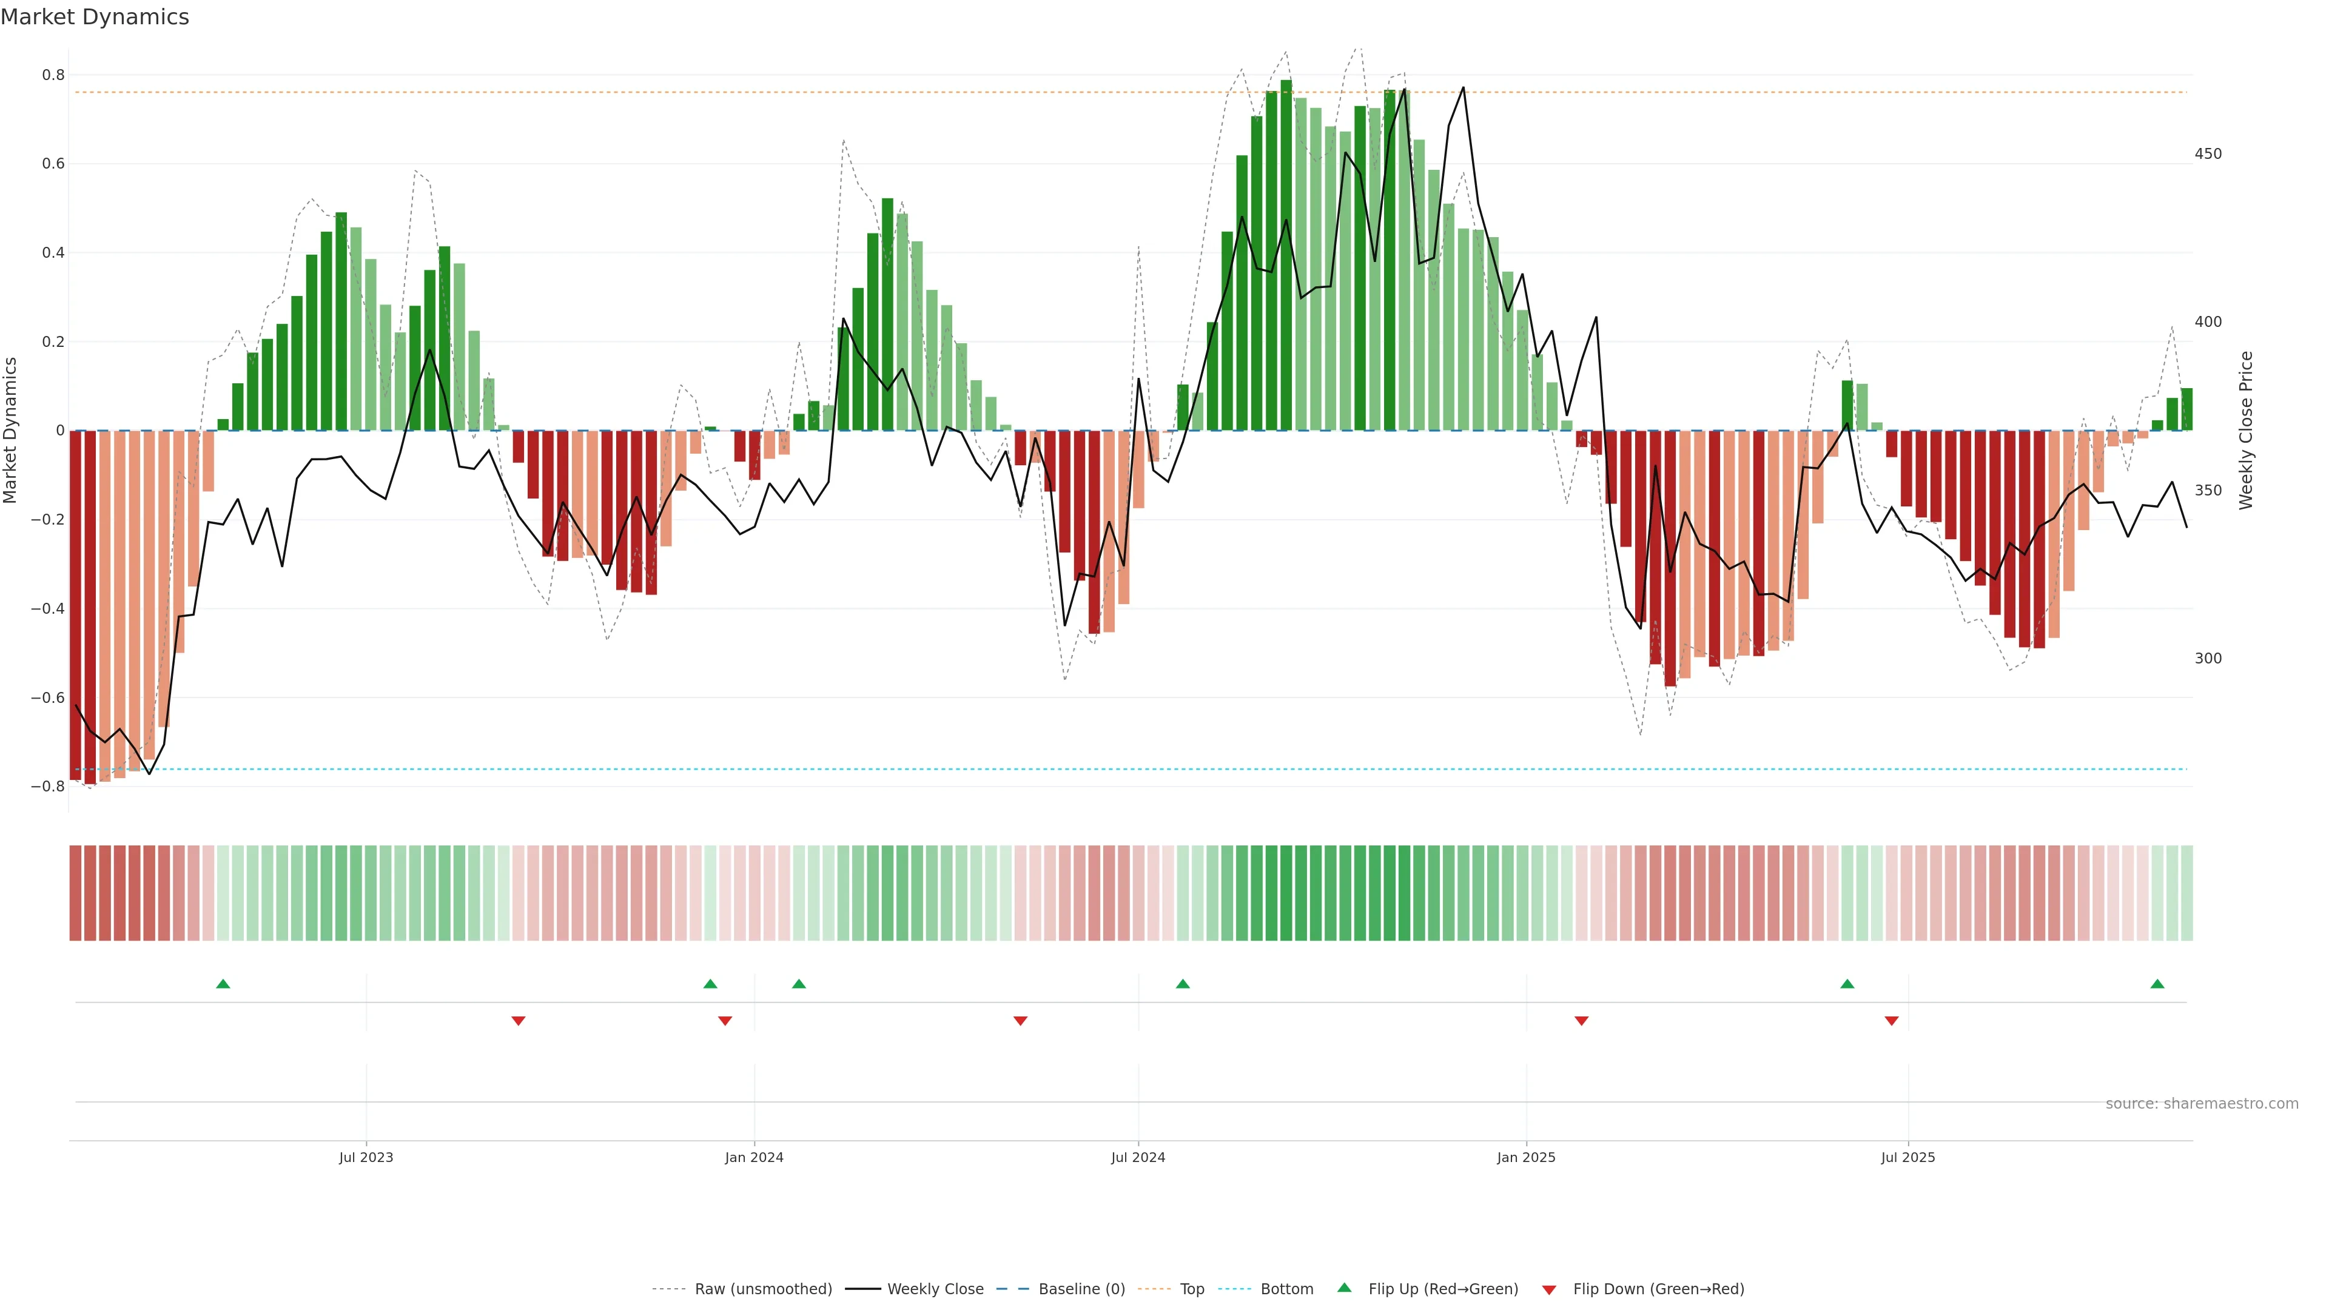
Task: Click the Flip Down marker just before Jul 2025
Action: [x=1892, y=1021]
